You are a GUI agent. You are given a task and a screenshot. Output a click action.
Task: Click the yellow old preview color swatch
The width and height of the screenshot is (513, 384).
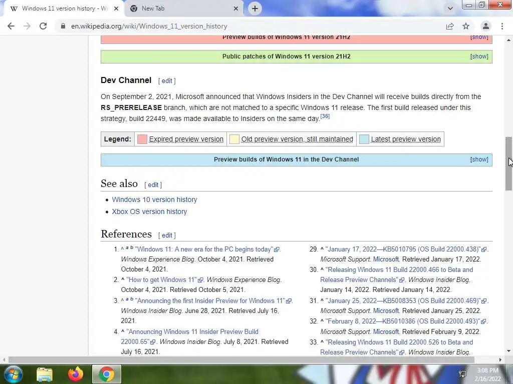[x=234, y=139]
